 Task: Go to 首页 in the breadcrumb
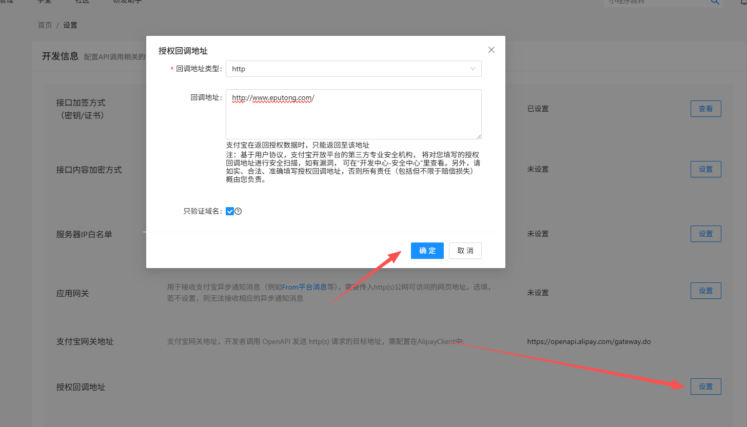click(45, 25)
